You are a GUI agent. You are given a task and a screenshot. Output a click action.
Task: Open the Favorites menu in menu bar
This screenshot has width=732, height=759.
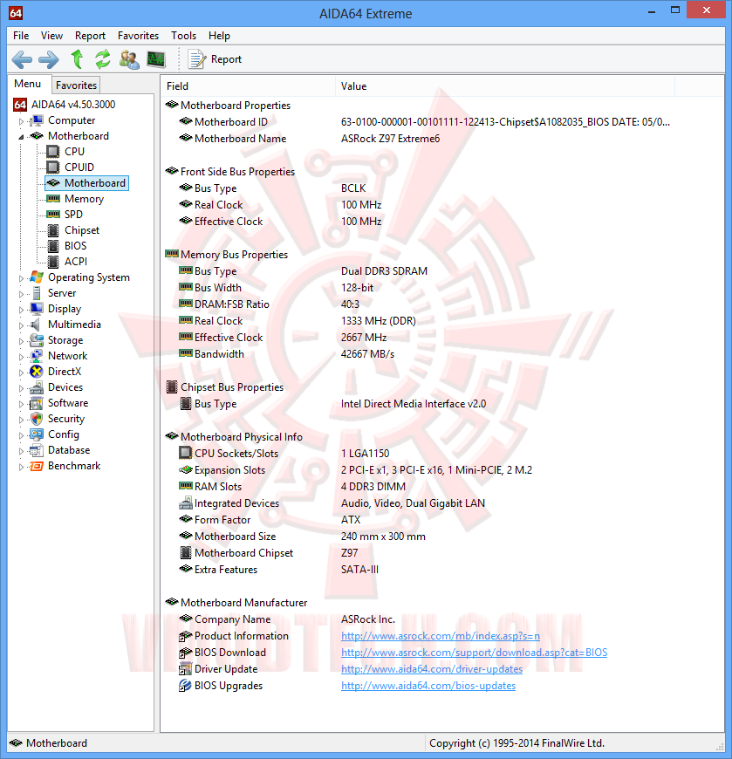click(x=138, y=36)
